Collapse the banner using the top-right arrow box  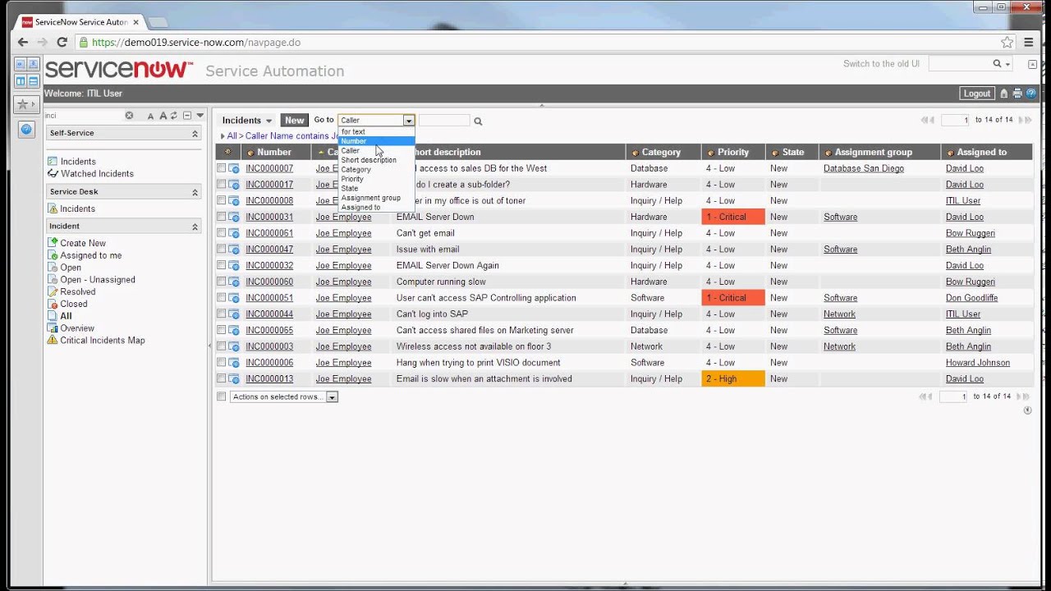[x=1032, y=64]
